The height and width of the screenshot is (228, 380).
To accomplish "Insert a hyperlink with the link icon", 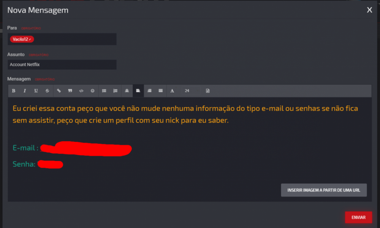I will point(59,91).
